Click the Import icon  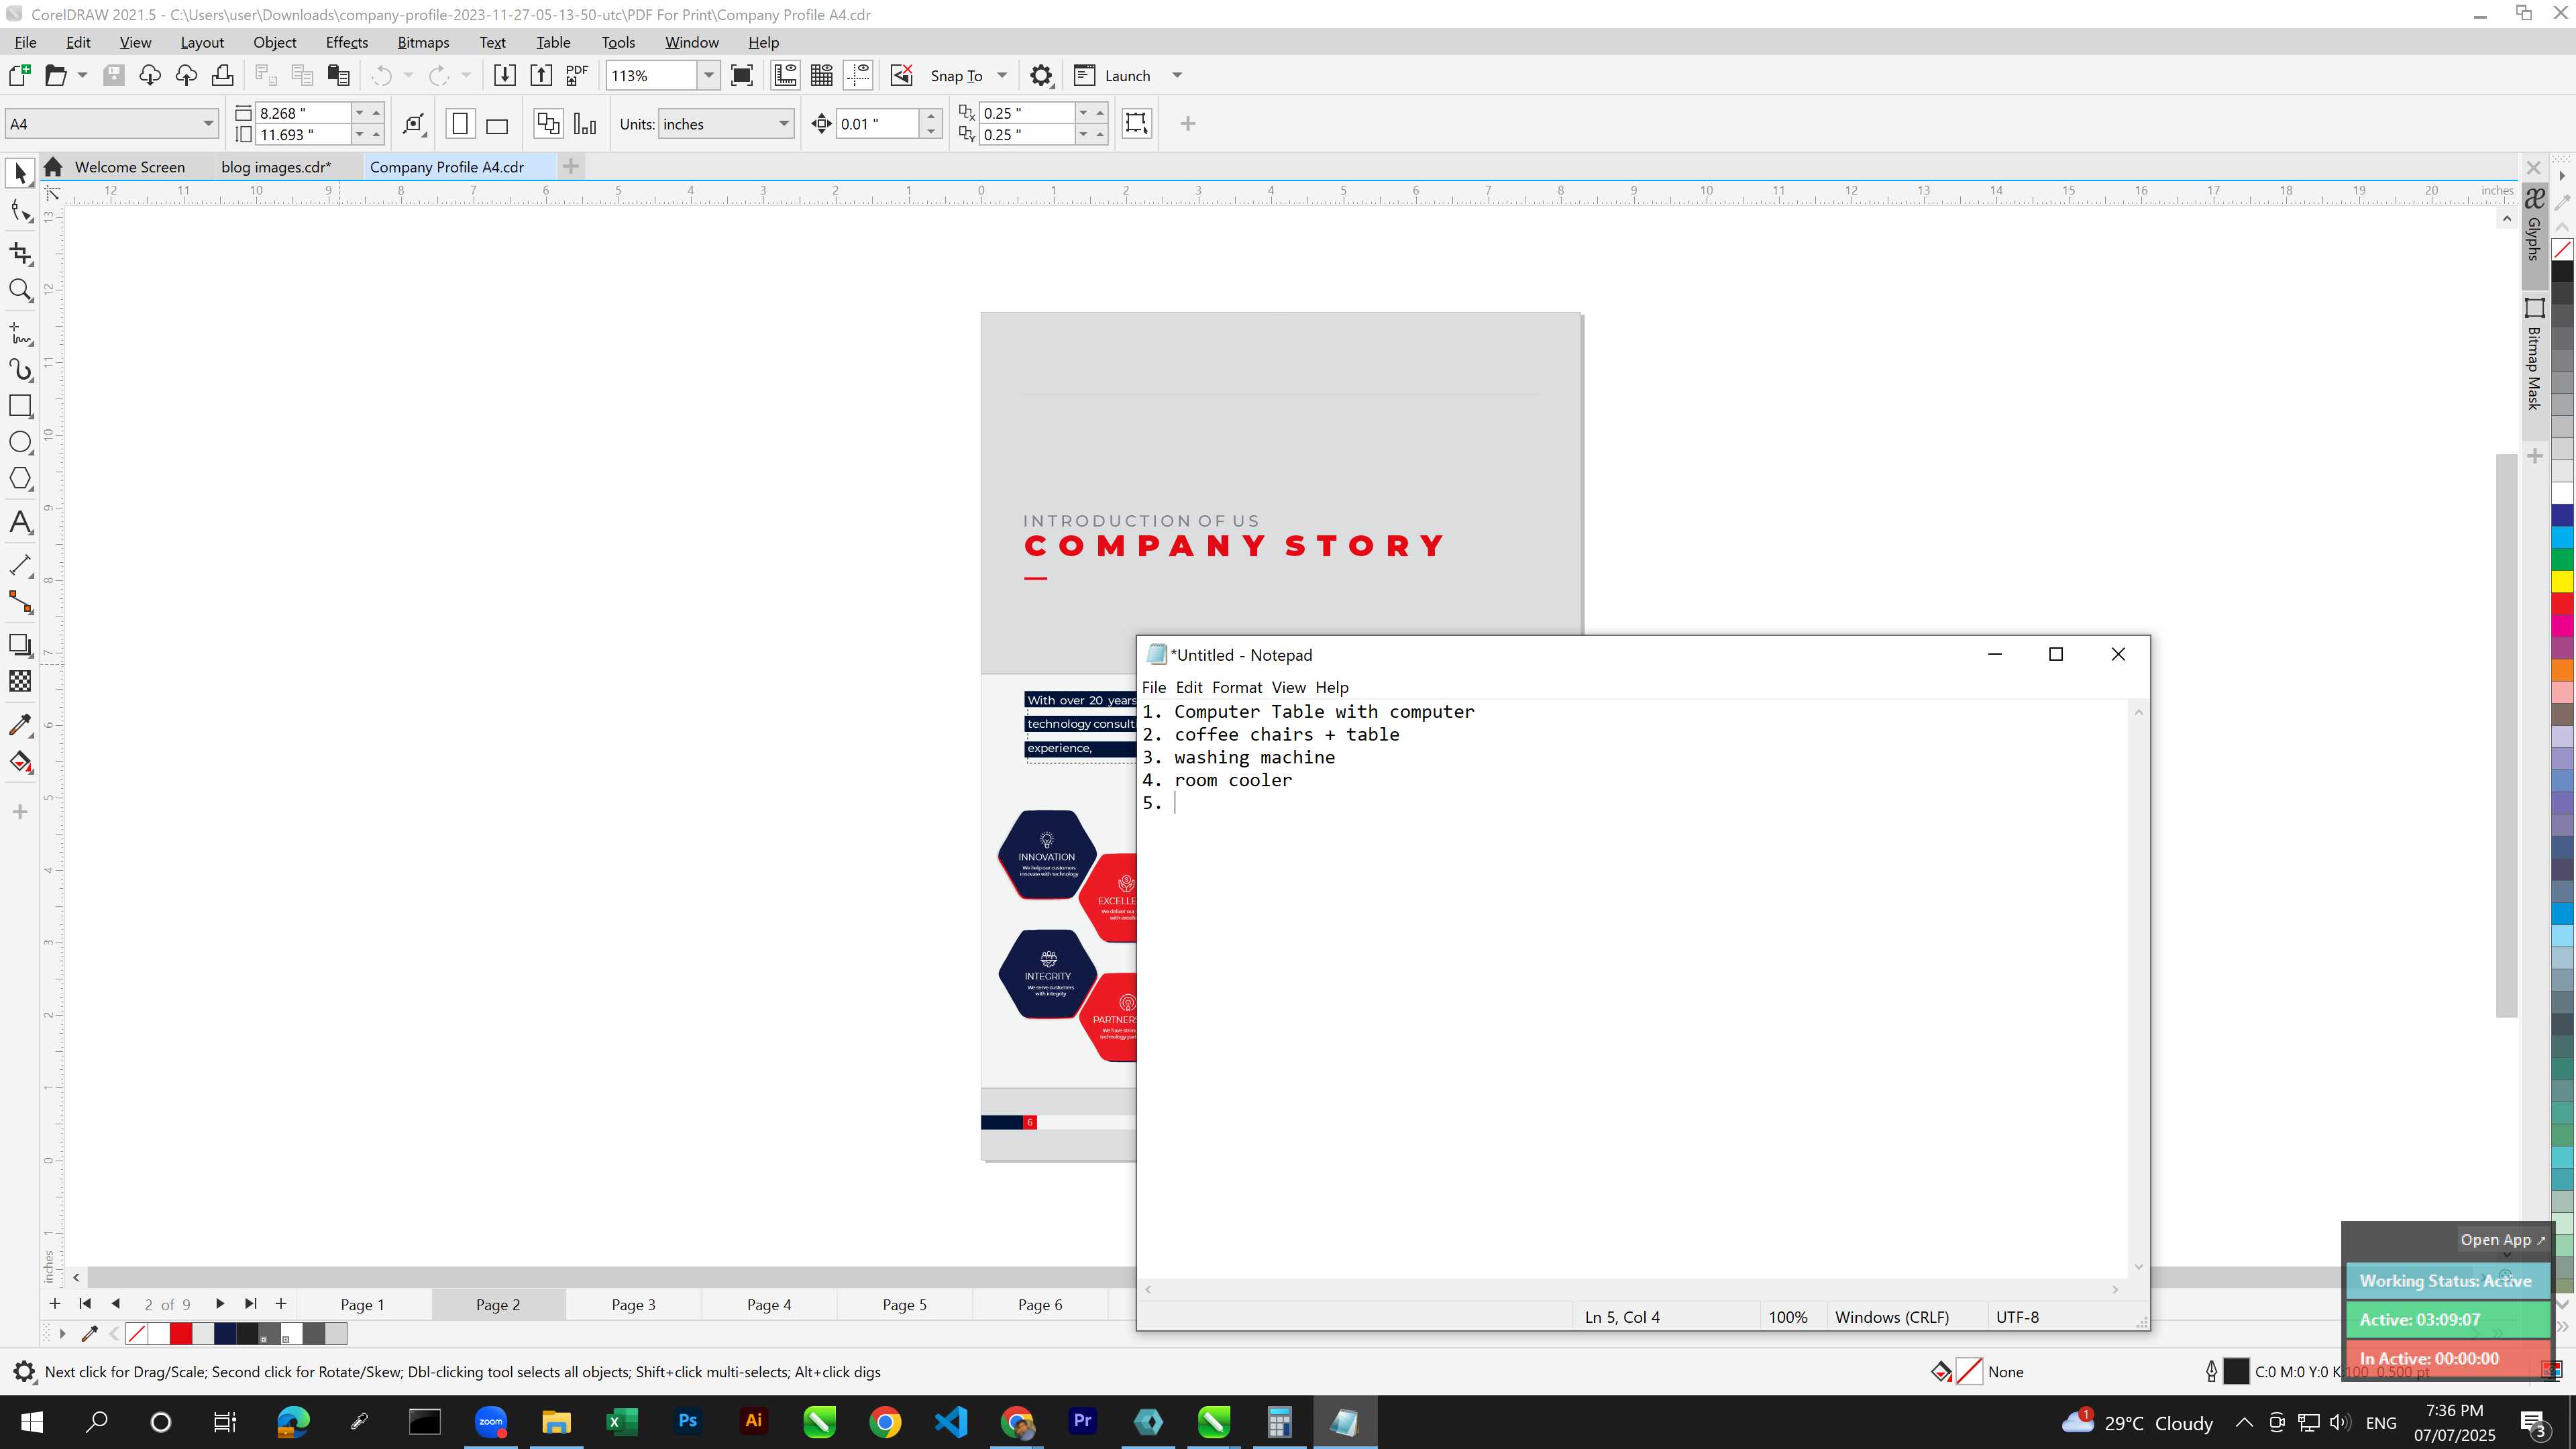coord(504,75)
